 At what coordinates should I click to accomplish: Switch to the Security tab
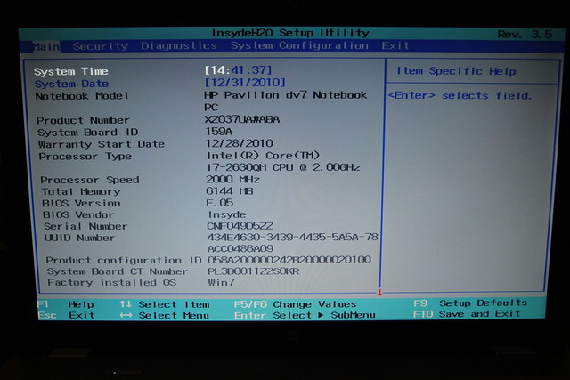click(x=101, y=46)
